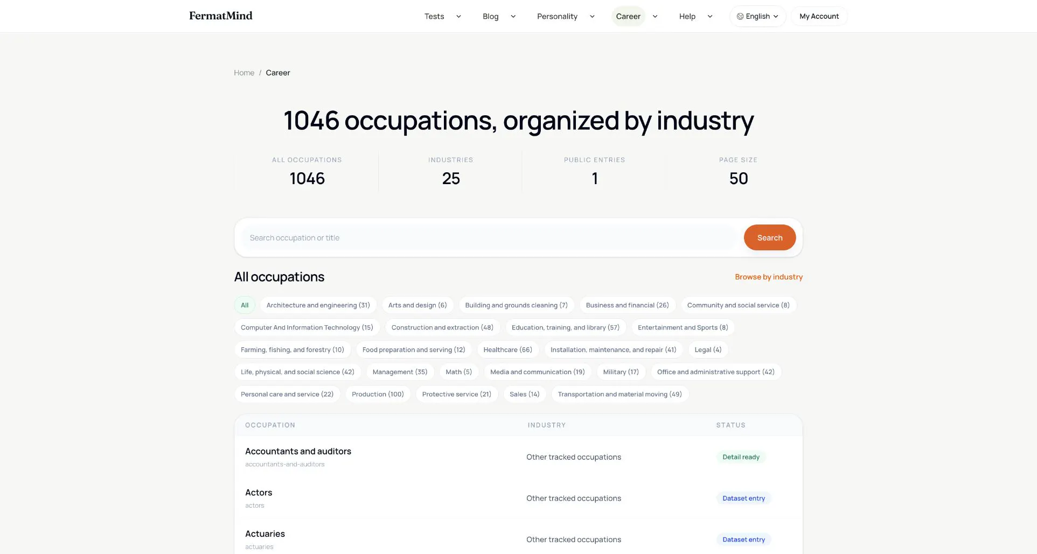This screenshot has height=554, width=1037.
Task: Filter by Building and grounds cleaning (7)
Action: (x=516, y=305)
